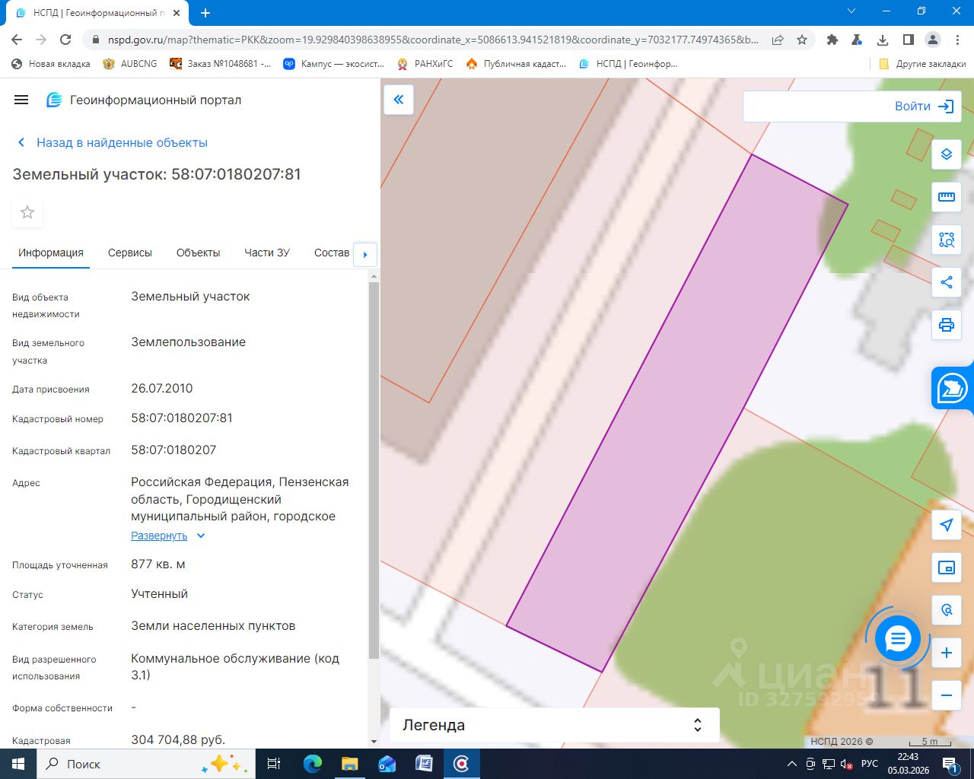Image resolution: width=974 pixels, height=779 pixels.
Task: Open Microsoft Edge from taskbar
Action: 312,764
